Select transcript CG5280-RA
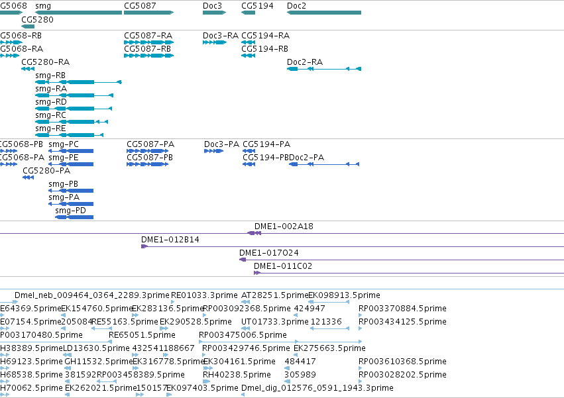 point(28,69)
